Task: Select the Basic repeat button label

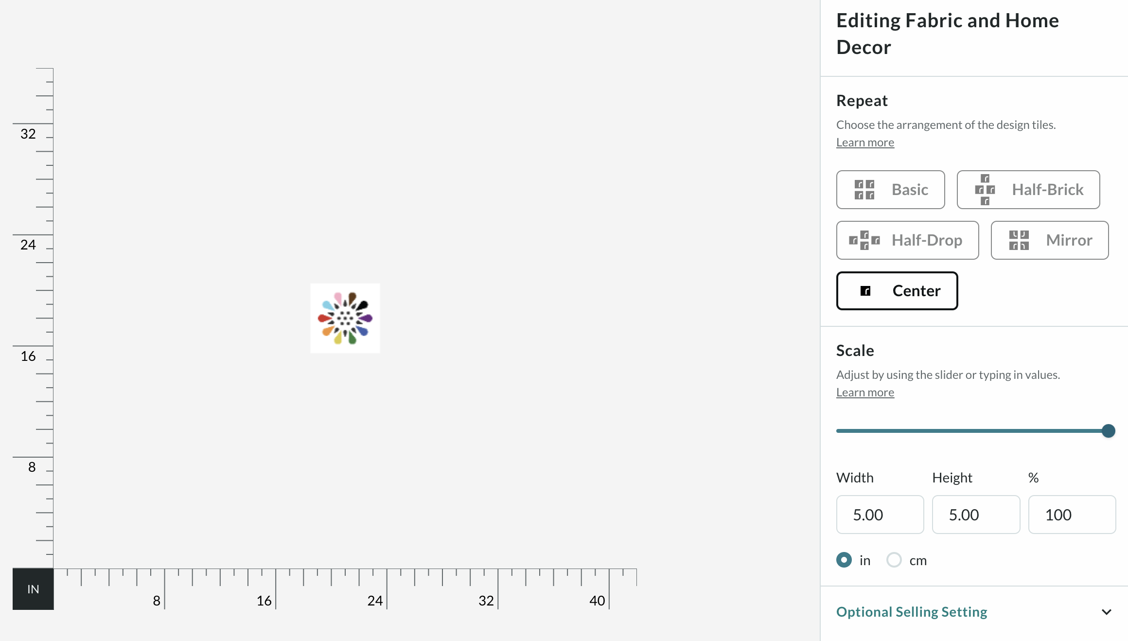Action: pyautogui.click(x=910, y=190)
